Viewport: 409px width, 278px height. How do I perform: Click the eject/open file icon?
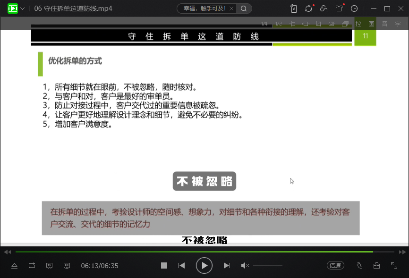coord(14,266)
